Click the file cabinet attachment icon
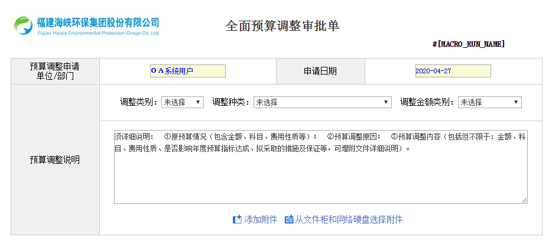Screen dimensions: 552x240 [x=288, y=219]
